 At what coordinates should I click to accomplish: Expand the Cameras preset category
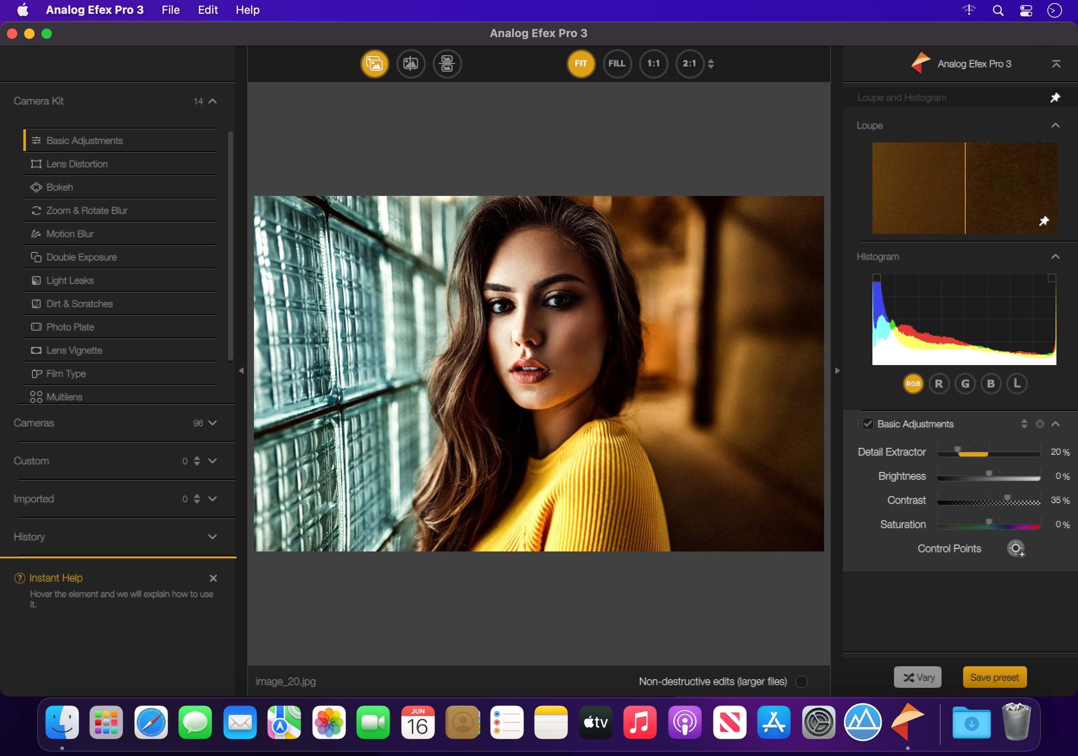point(212,423)
